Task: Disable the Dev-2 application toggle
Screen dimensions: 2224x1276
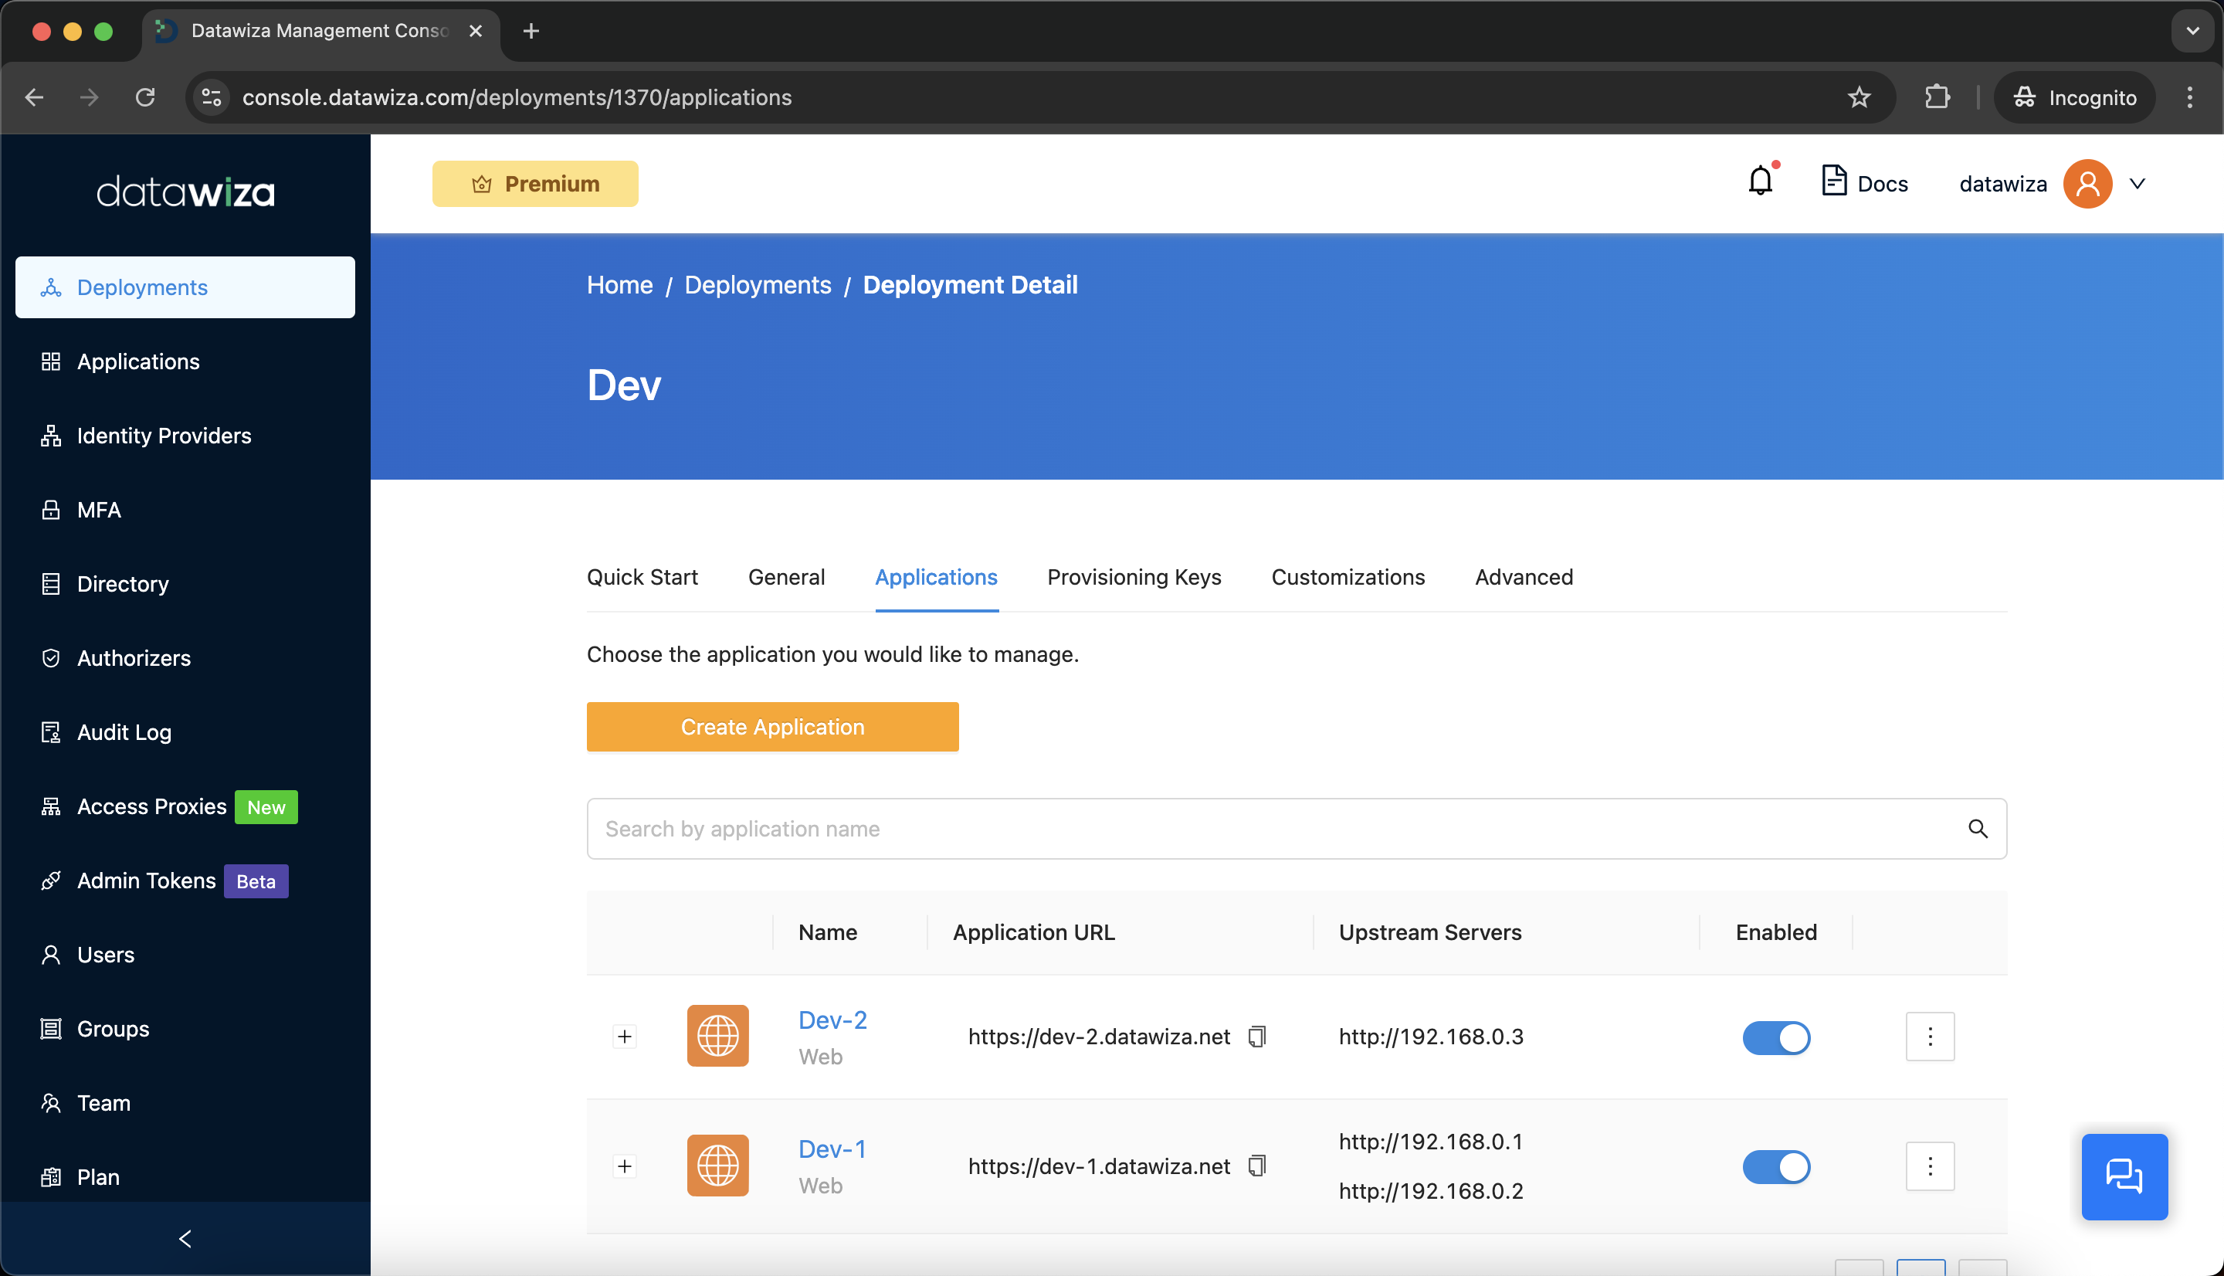Action: click(1775, 1037)
